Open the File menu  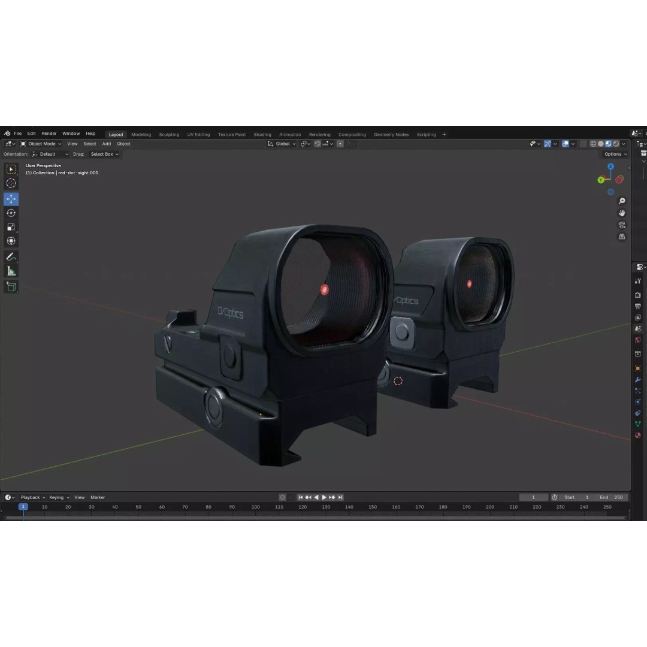[x=18, y=133]
